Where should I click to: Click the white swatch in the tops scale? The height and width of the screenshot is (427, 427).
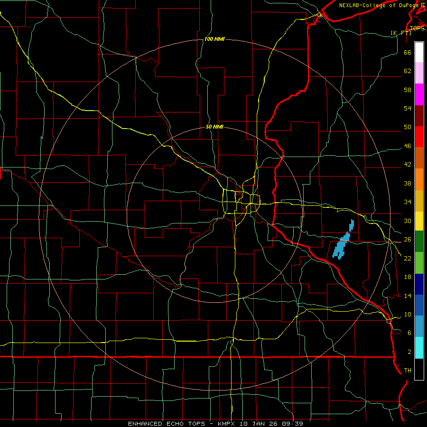click(419, 52)
